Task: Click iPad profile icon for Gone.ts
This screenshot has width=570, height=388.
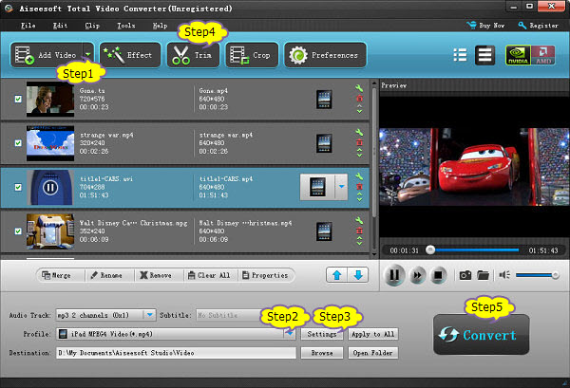Action: 324,100
